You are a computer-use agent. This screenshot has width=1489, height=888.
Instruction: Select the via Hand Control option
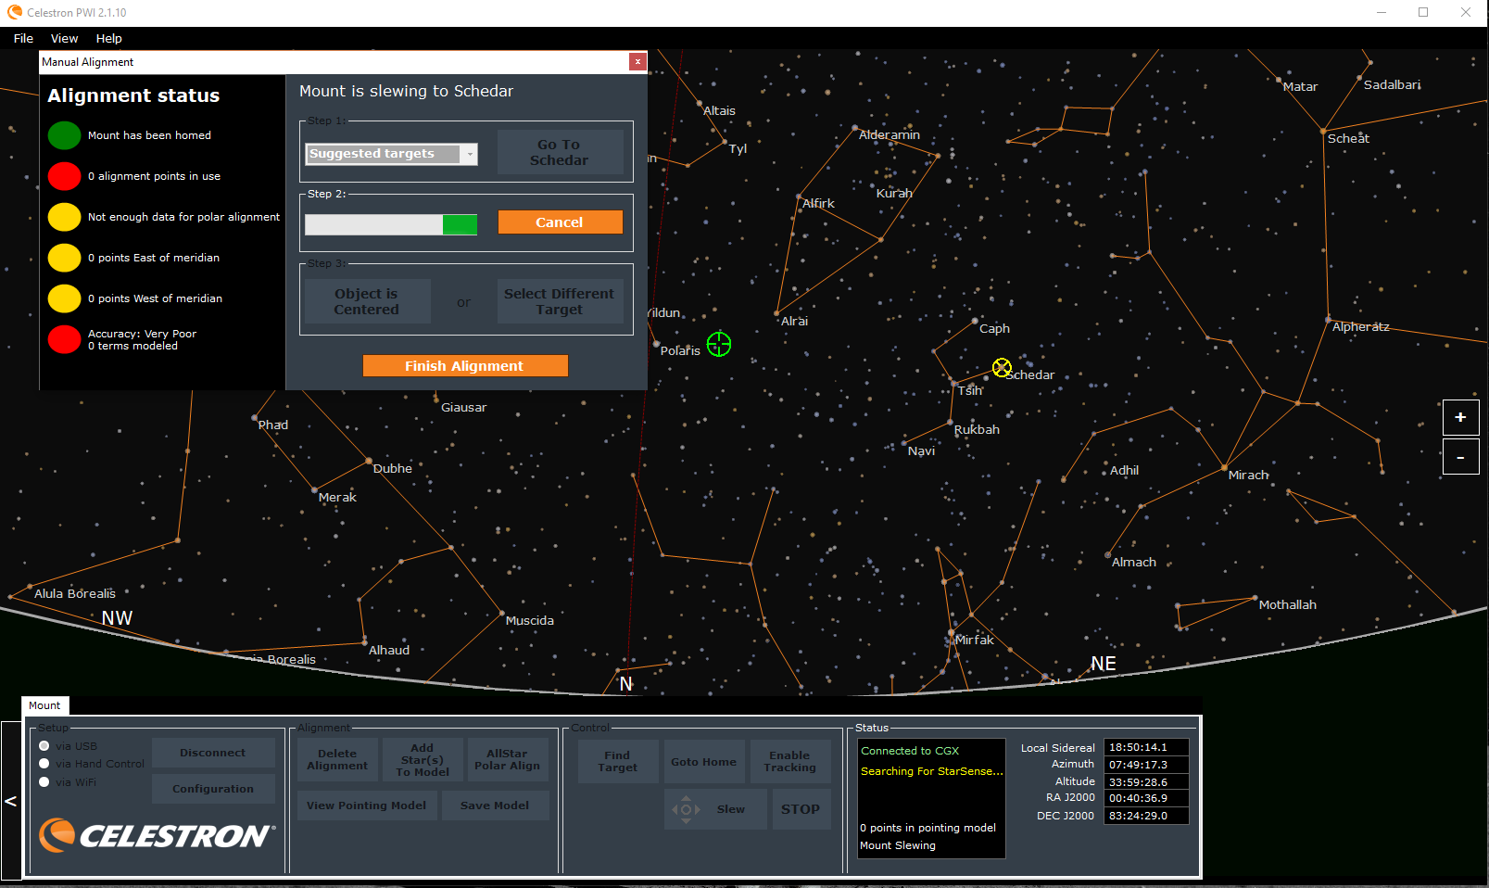coord(44,764)
